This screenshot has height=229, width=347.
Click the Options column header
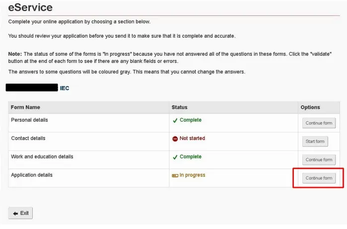pyautogui.click(x=310, y=107)
